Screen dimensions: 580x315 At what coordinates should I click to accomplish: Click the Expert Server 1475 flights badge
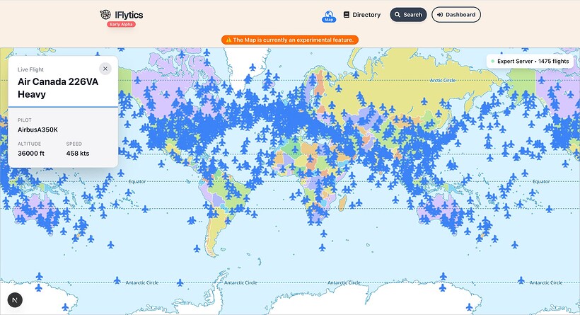530,62
